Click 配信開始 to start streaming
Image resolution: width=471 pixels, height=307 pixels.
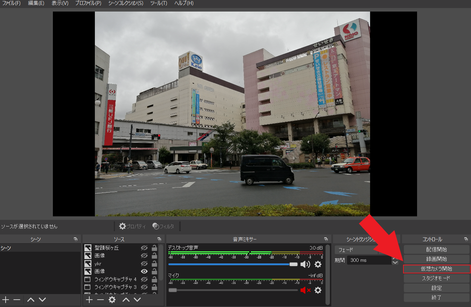coord(436,250)
